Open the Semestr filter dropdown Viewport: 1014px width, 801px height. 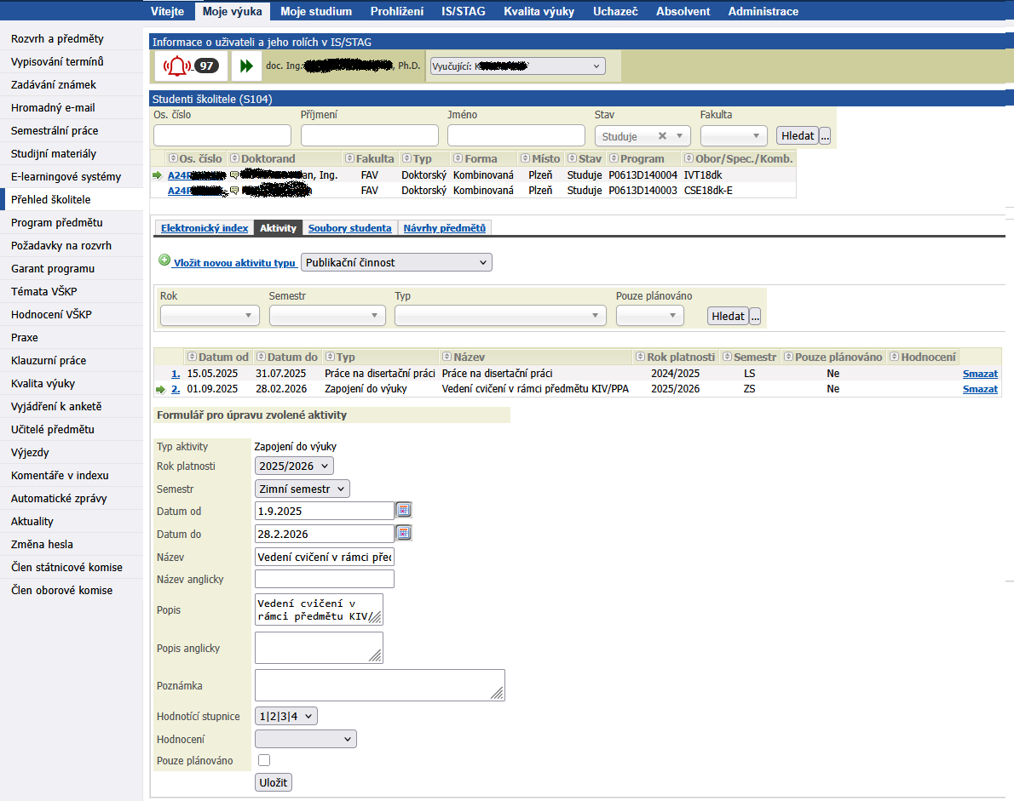(326, 315)
